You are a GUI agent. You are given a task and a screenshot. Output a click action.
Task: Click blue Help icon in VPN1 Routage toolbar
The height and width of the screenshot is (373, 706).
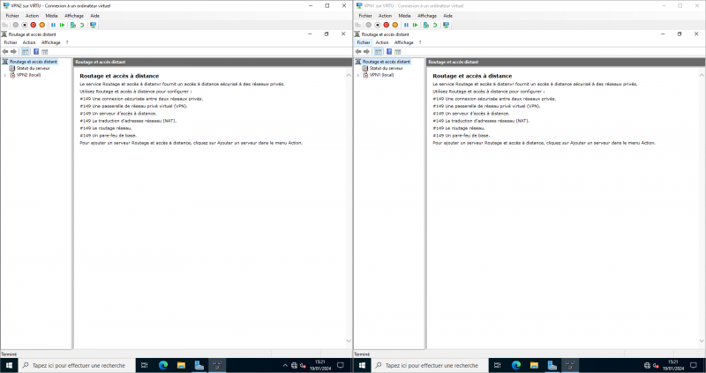(389, 52)
